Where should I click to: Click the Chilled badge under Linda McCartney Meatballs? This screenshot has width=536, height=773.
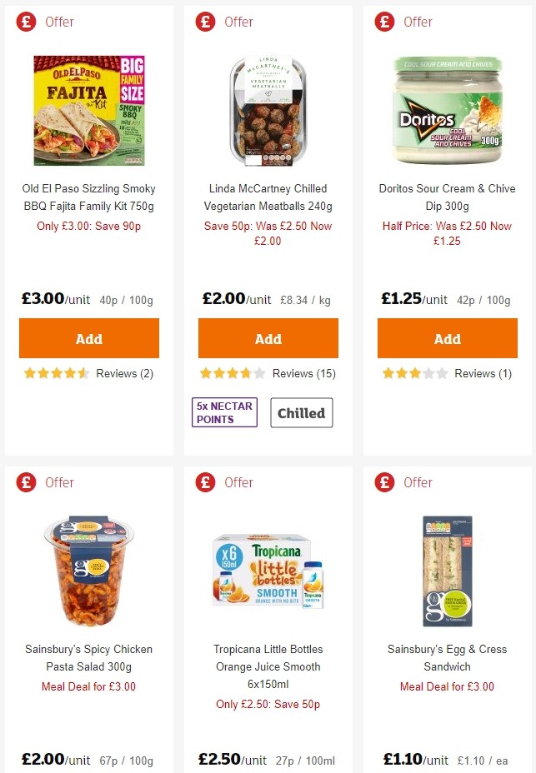point(302,412)
